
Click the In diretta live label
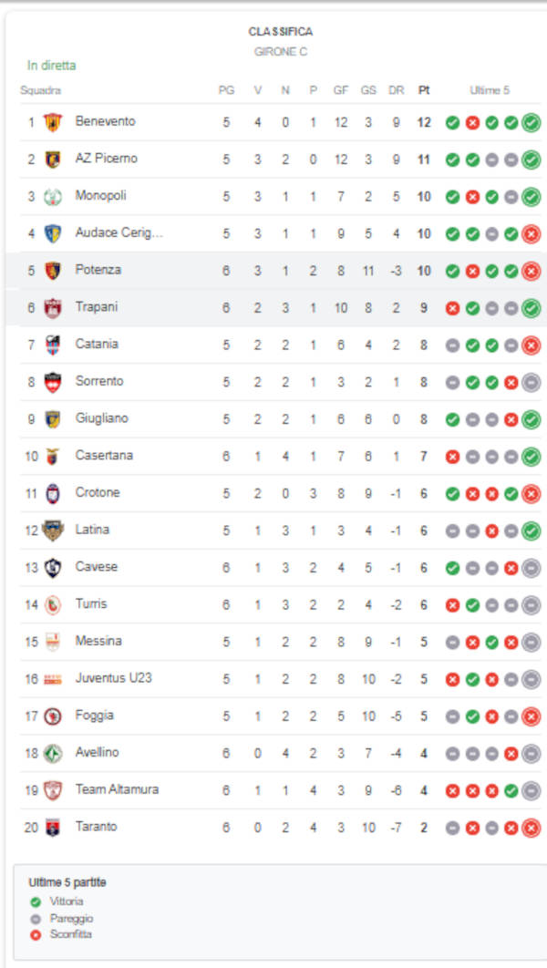(x=52, y=66)
